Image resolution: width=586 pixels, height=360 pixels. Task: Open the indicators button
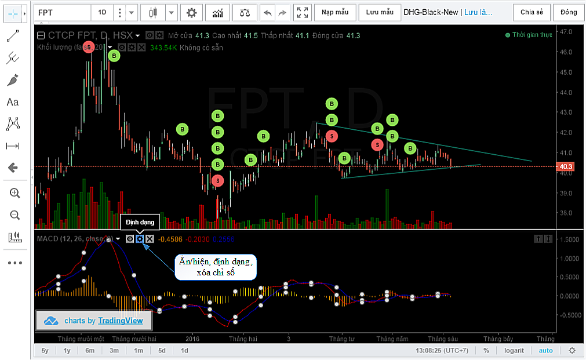217,13
